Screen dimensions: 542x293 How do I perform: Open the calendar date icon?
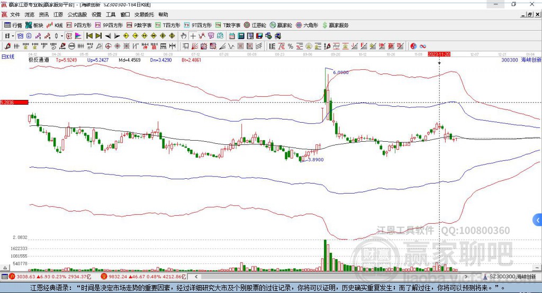coord(232,36)
